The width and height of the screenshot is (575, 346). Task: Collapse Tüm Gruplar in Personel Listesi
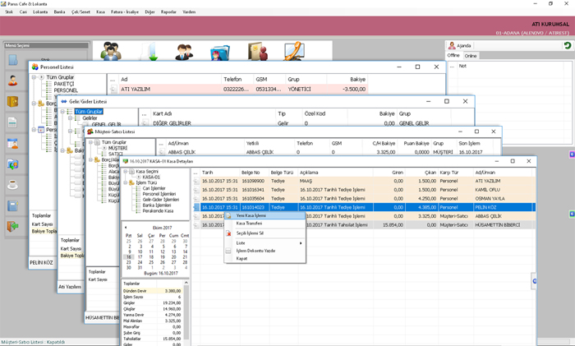pos(34,77)
